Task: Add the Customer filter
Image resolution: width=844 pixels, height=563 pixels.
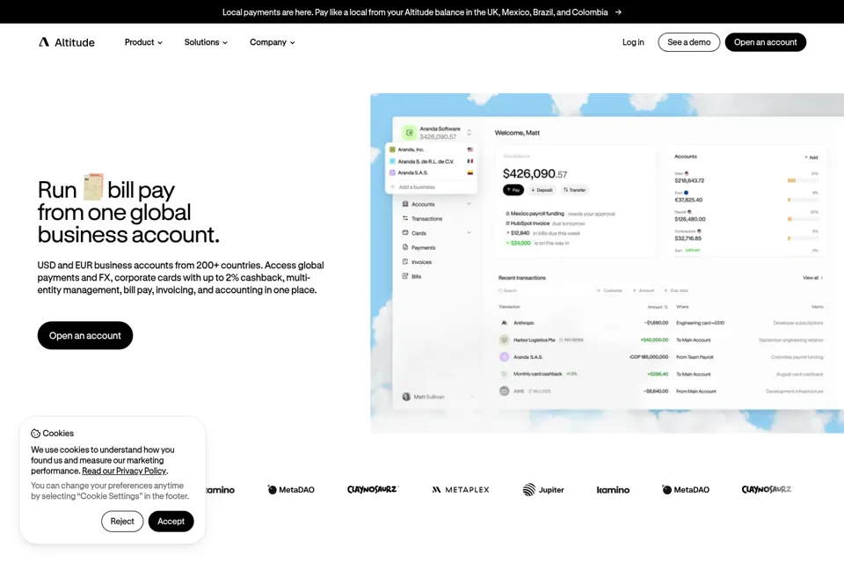Action: click(x=609, y=290)
